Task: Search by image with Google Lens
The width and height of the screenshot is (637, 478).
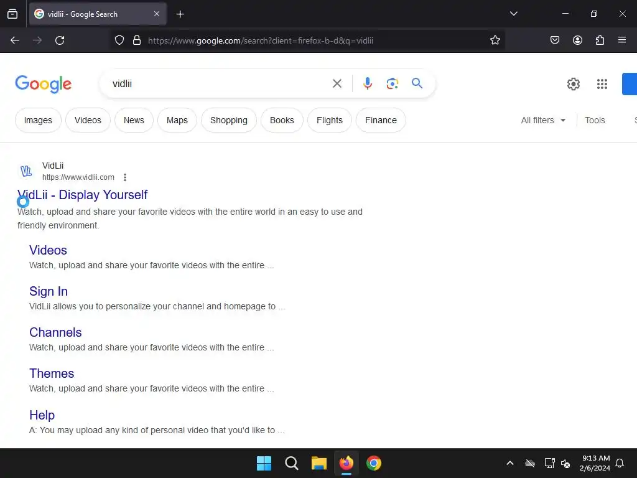Action: pyautogui.click(x=392, y=84)
